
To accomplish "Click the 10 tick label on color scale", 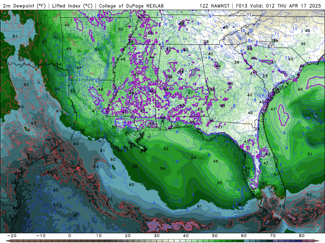I will point(99,236).
